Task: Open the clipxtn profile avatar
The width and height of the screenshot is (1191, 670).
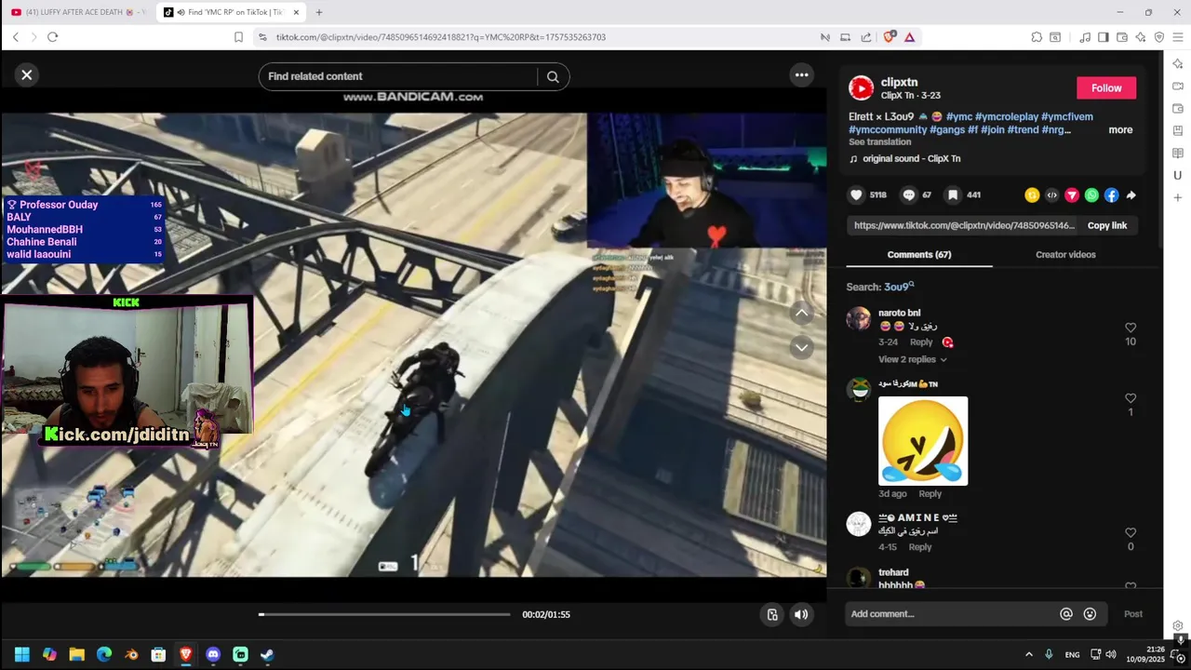Action: (861, 88)
